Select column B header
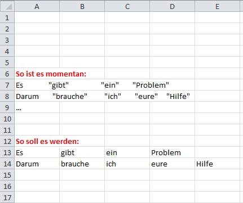243x203 pixels. [x=82, y=6]
